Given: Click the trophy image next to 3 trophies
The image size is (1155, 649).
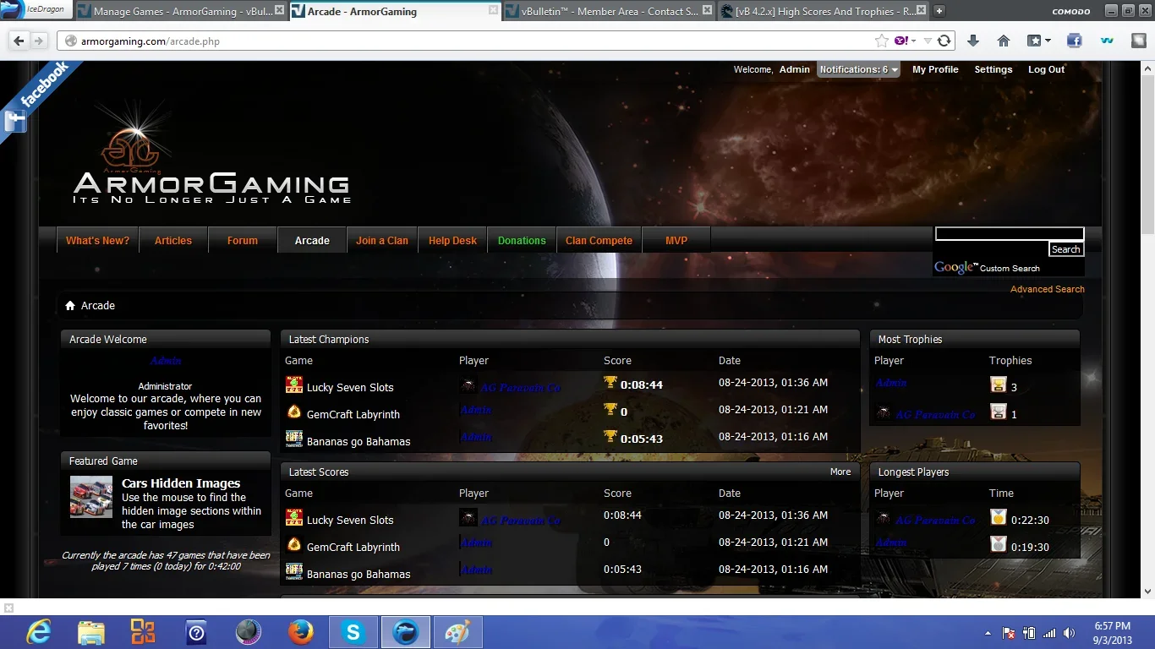Looking at the screenshot, I should 999,385.
